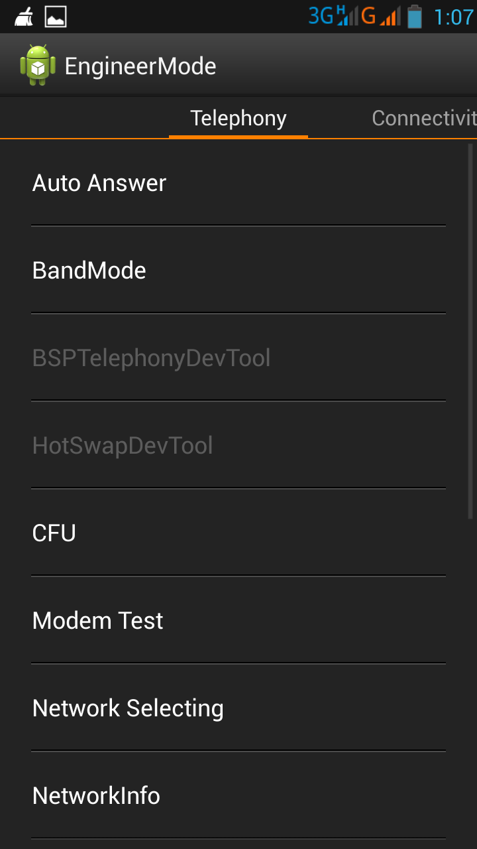The height and width of the screenshot is (849, 477).
Task: Tap the picture notification icon in status bar
Action: pos(56,17)
